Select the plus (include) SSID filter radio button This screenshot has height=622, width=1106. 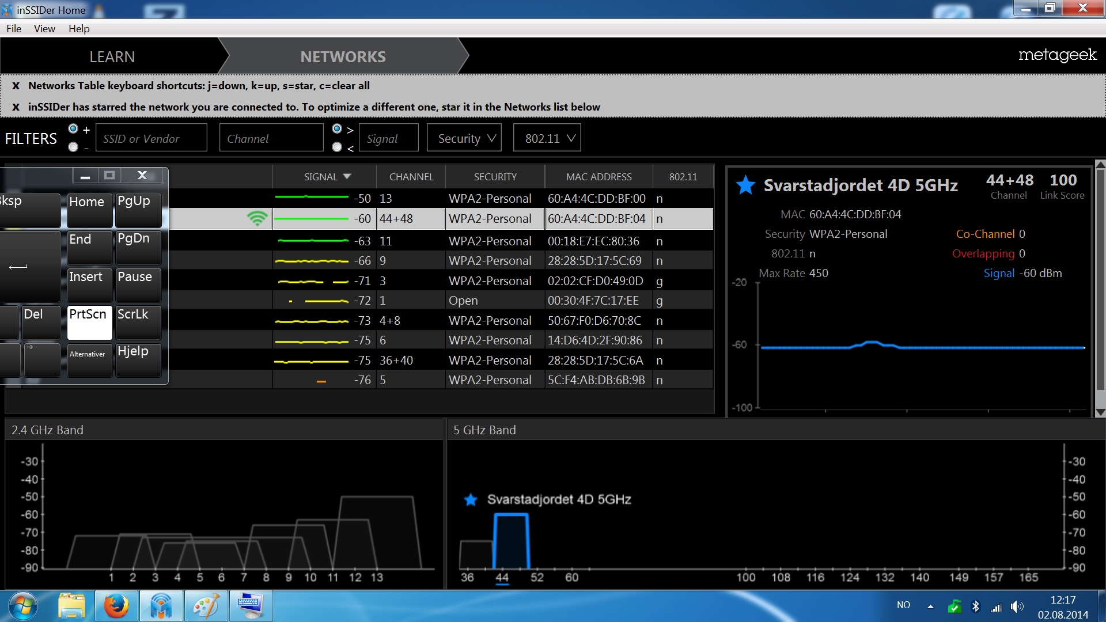pyautogui.click(x=73, y=128)
